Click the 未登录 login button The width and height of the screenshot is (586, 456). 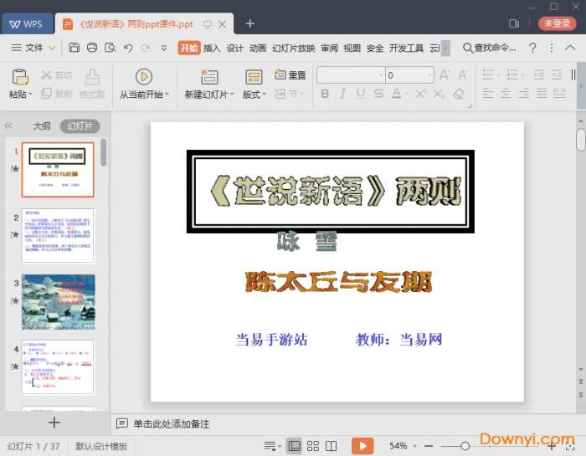point(557,23)
